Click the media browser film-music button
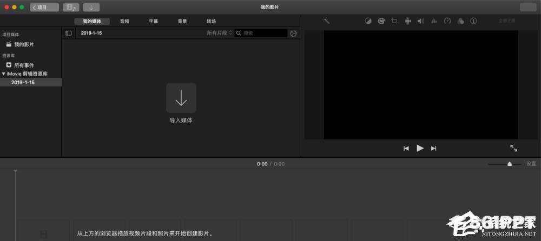 pyautogui.click(x=71, y=7)
